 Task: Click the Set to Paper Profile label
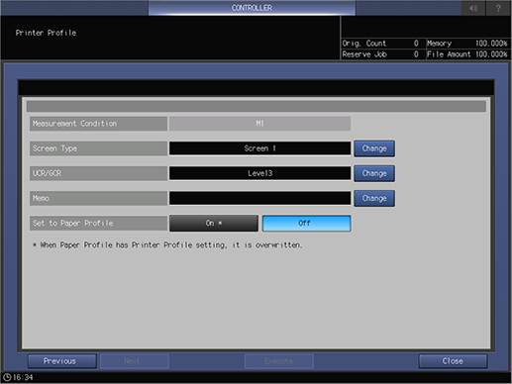[x=98, y=224]
